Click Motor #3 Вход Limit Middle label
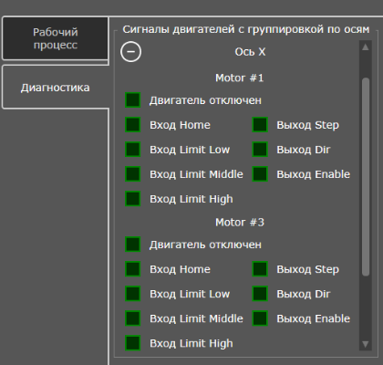383x365 pixels. [196, 318]
